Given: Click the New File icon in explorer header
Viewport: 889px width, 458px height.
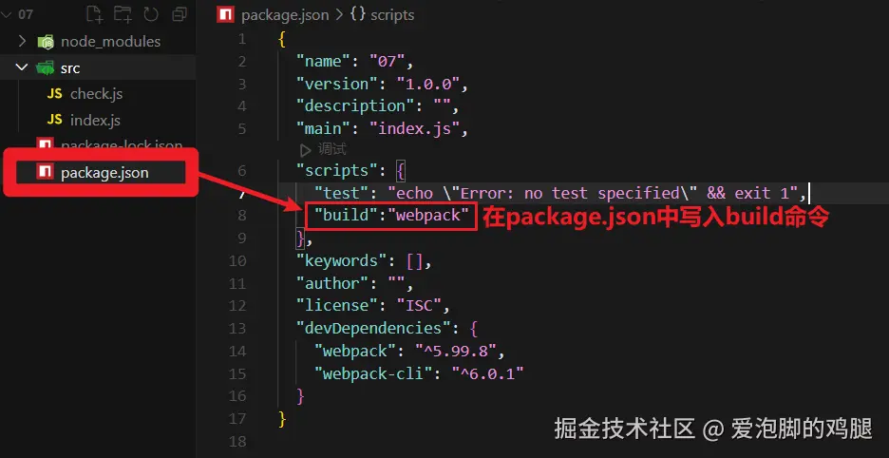Looking at the screenshot, I should point(94,14).
